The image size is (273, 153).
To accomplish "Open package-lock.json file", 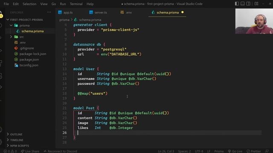I will click(33, 54).
